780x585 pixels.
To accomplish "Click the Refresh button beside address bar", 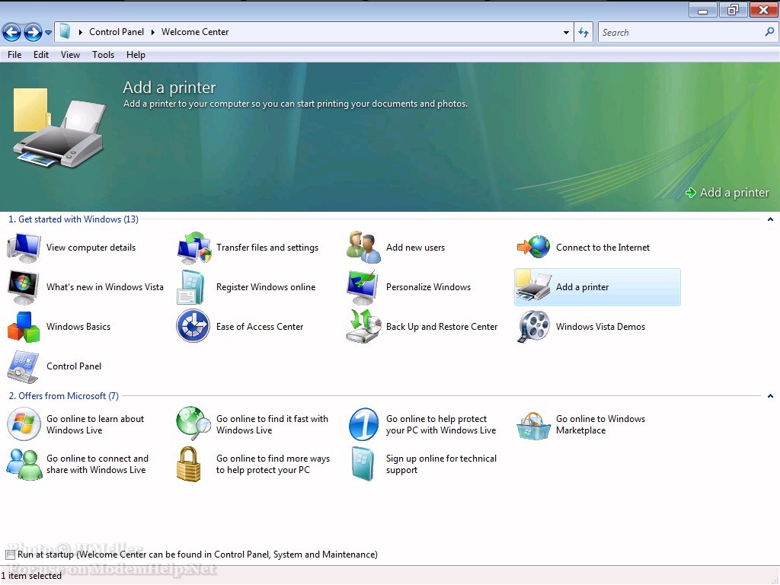I will pos(583,32).
